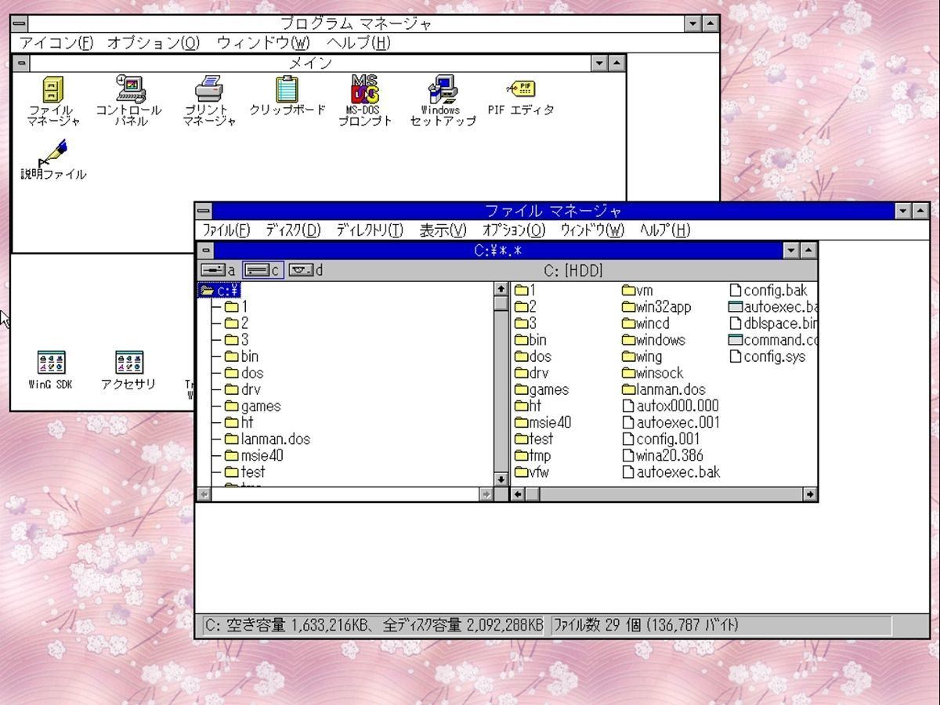The height and width of the screenshot is (705, 940).
Task: Open the ウィンドウ(W) menu in File Manager
Action: pyautogui.click(x=592, y=230)
